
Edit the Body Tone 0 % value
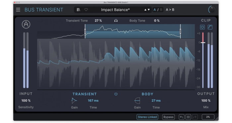[x=157, y=21]
